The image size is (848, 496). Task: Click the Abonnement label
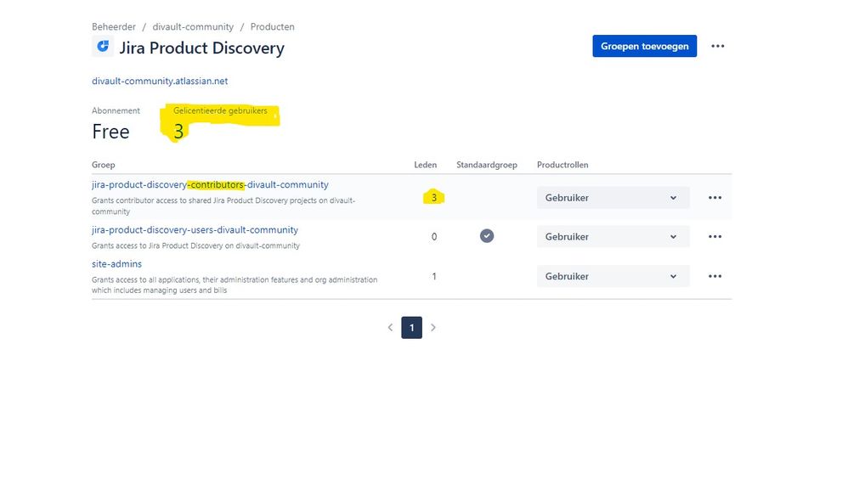[116, 110]
